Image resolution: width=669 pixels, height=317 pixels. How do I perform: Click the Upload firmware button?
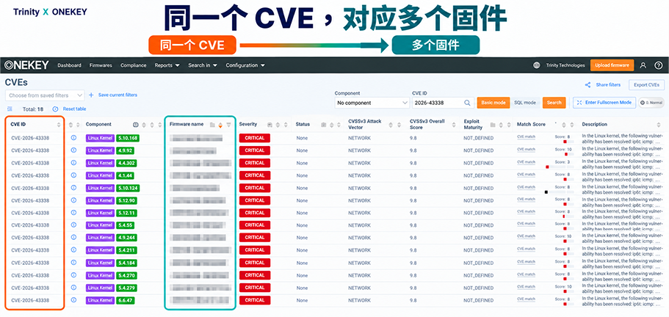[612, 65]
